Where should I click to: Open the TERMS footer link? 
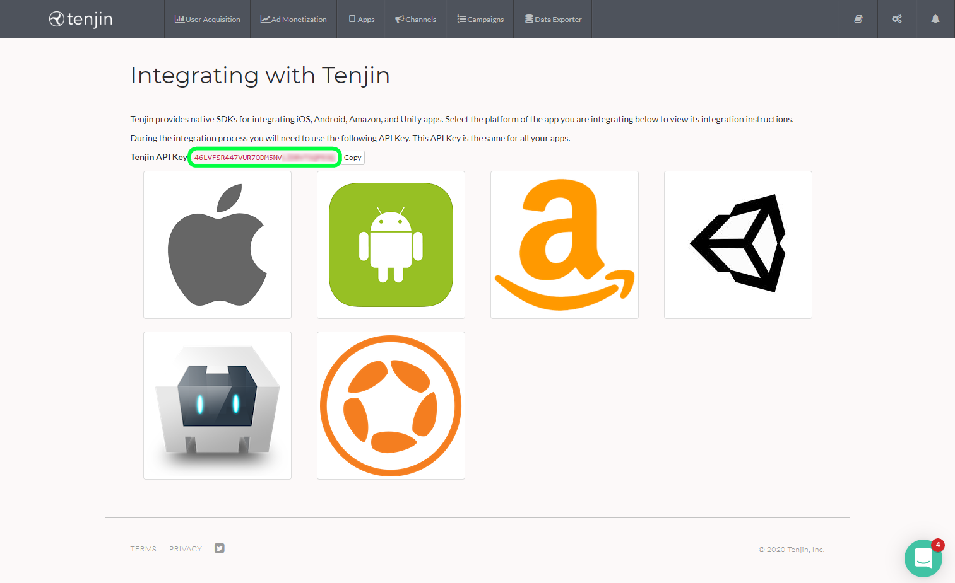pyautogui.click(x=143, y=549)
